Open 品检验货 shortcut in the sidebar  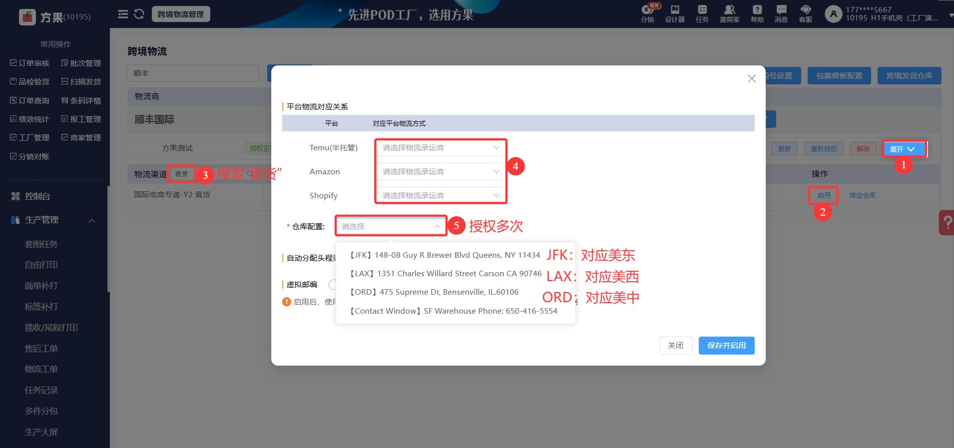(30, 81)
